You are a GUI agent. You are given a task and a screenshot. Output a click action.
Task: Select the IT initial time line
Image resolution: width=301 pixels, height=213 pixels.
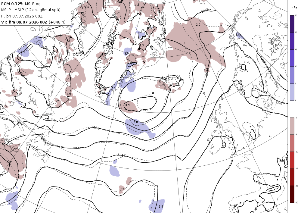pyautogui.click(x=22, y=16)
